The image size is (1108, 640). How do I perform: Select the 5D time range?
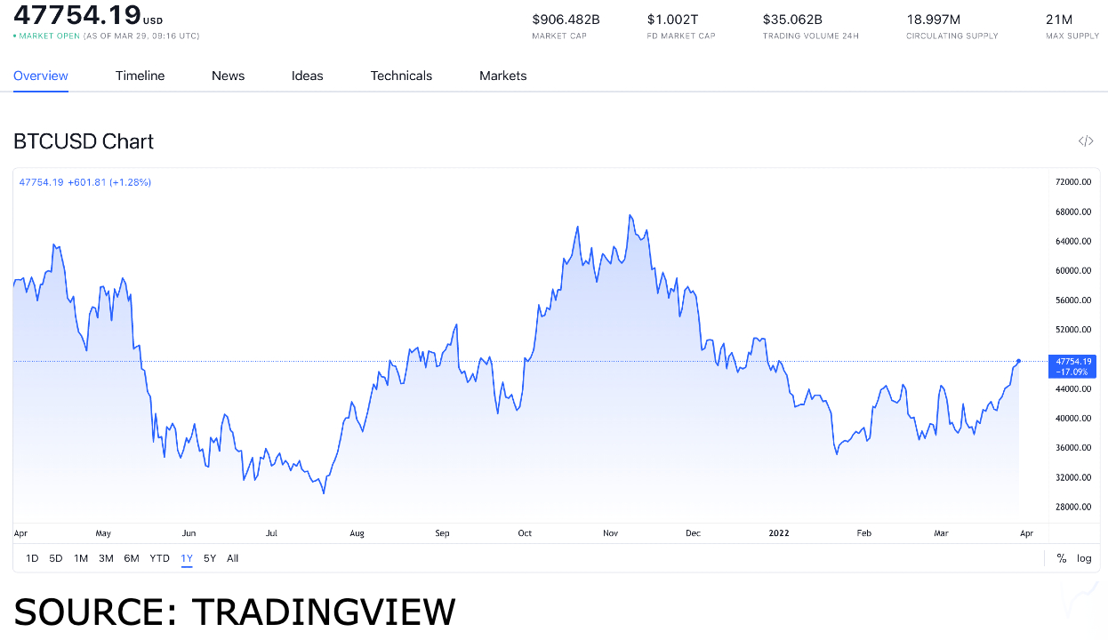[56, 558]
